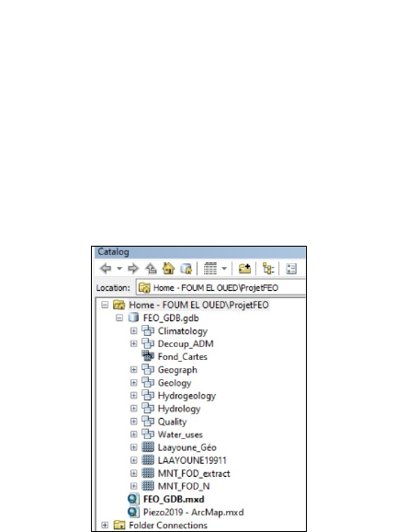Click the Connect To Folder icon
The width and height of the screenshot is (396, 532).
coord(244,269)
